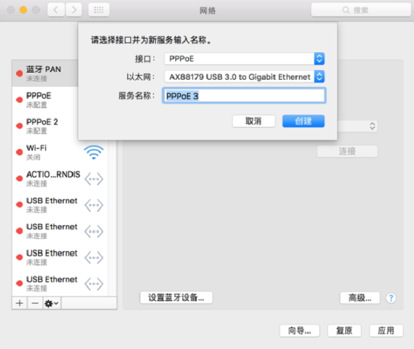Confirm with the 创建 button

(303, 121)
